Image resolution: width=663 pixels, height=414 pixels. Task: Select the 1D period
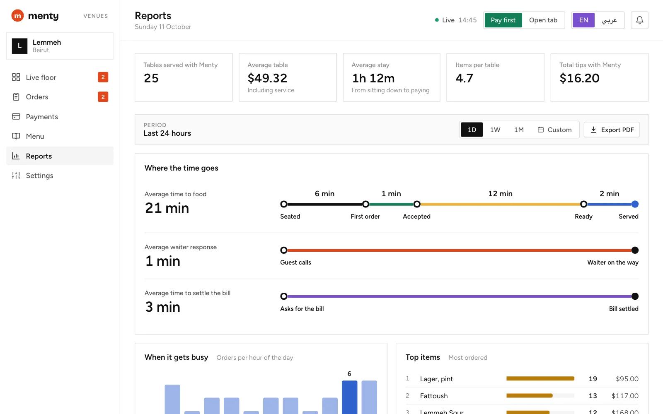point(472,130)
